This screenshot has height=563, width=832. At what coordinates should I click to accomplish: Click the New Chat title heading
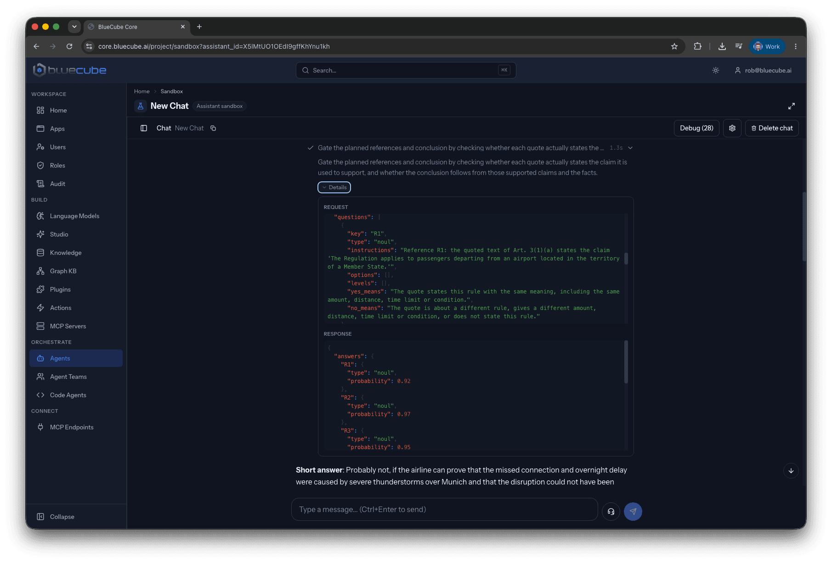170,106
